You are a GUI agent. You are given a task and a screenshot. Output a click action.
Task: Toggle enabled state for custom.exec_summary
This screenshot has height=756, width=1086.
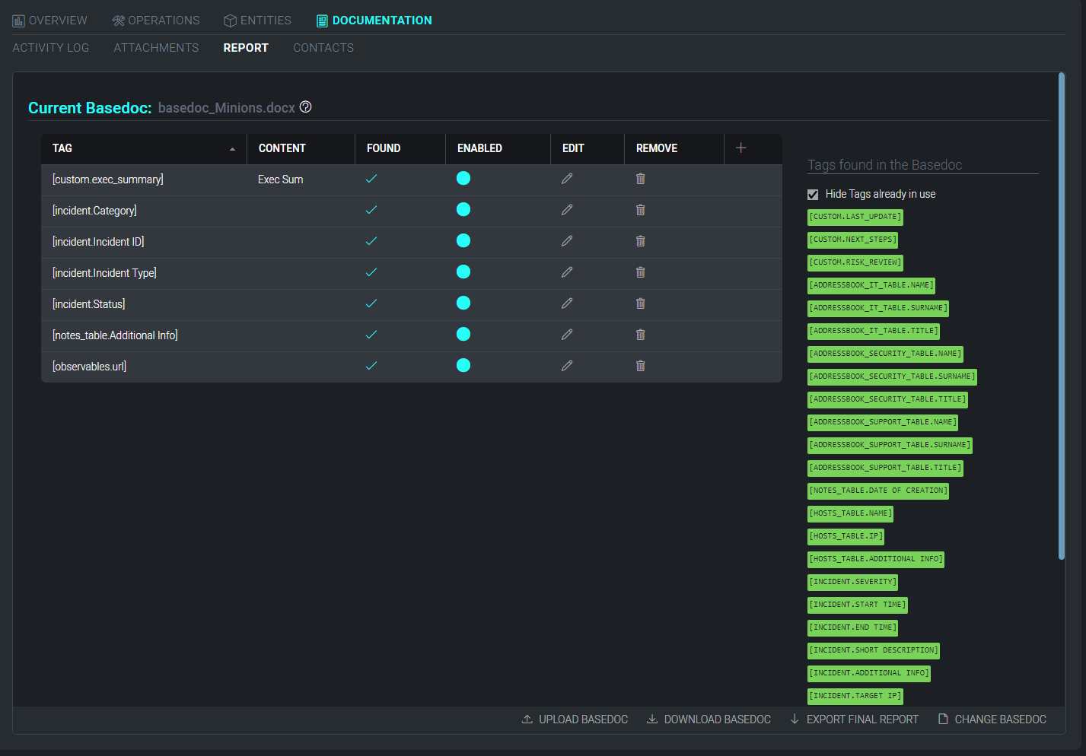(x=463, y=179)
